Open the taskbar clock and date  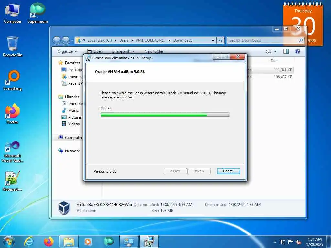coord(315,242)
